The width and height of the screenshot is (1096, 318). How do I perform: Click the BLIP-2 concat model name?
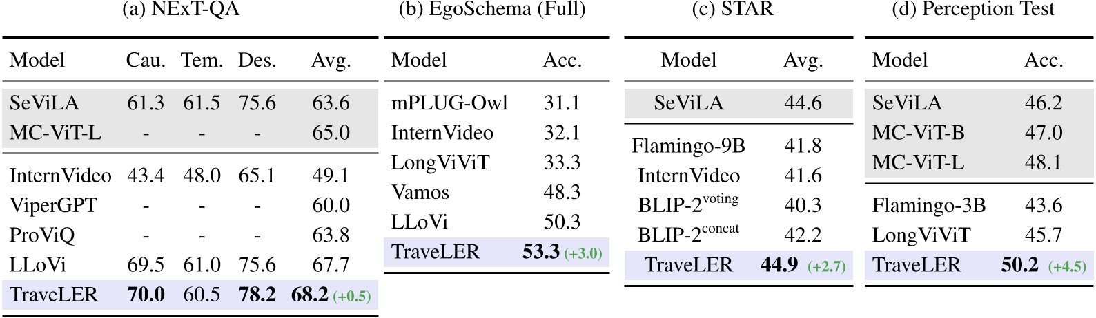tap(688, 234)
